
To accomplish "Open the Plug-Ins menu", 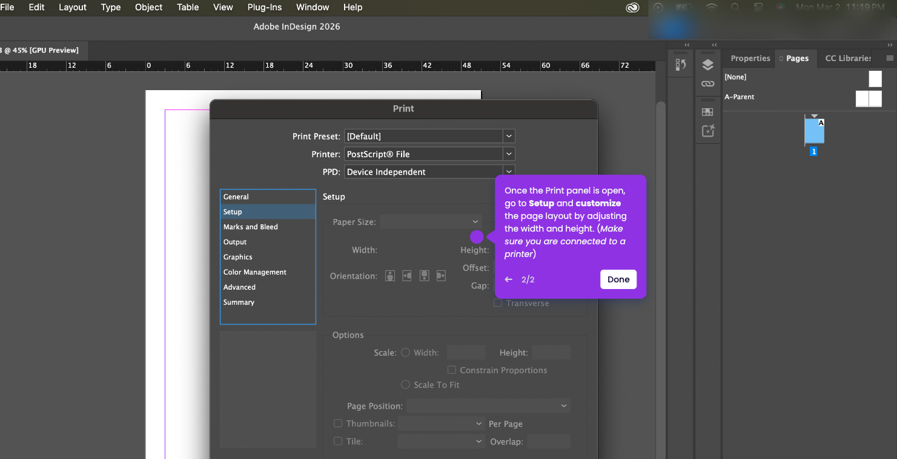I will (265, 7).
